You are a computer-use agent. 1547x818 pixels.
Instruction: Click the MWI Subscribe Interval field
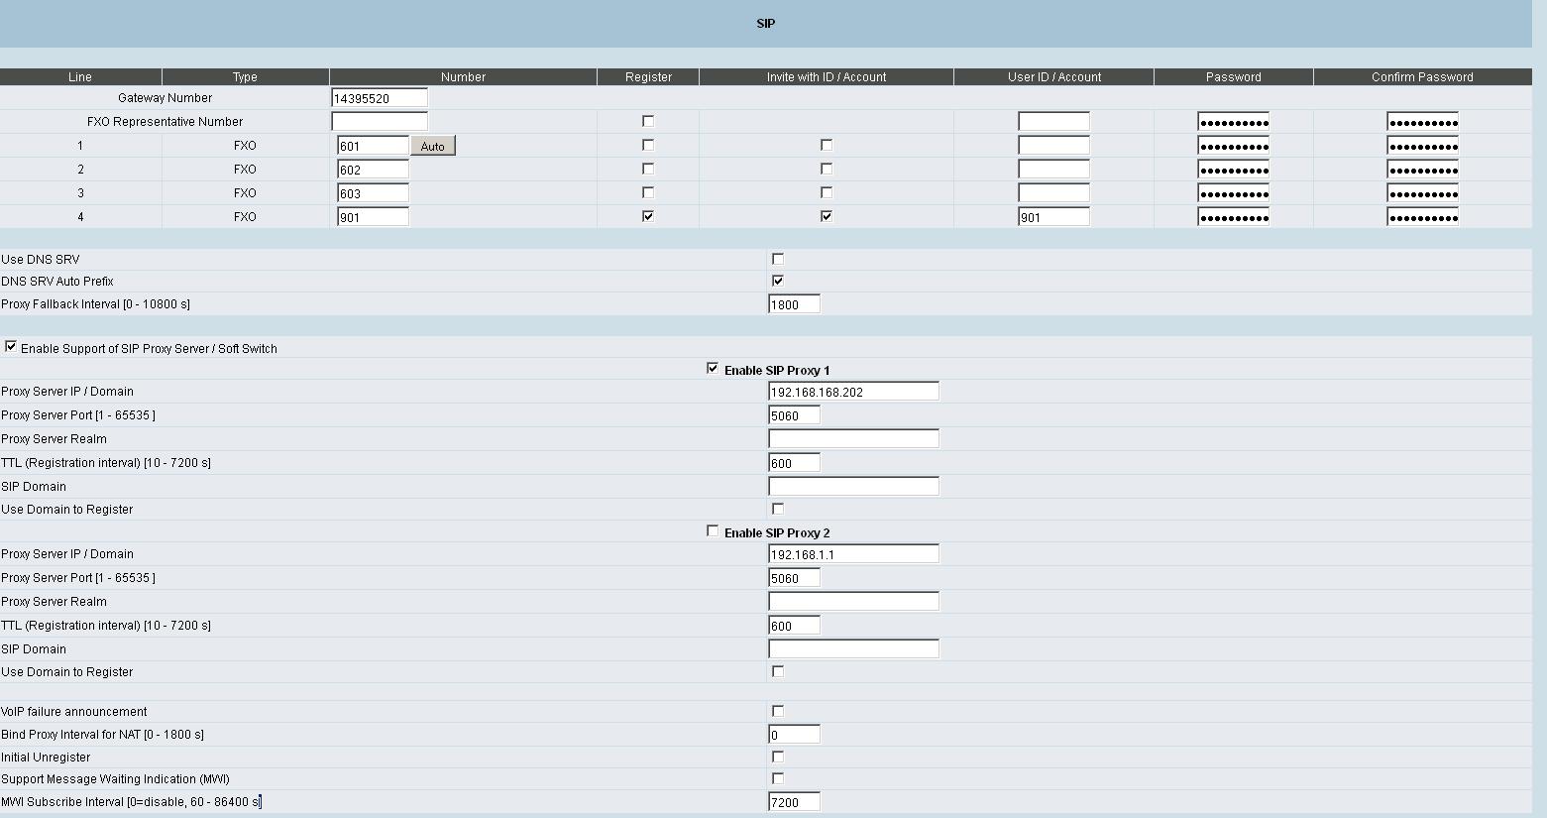794,802
